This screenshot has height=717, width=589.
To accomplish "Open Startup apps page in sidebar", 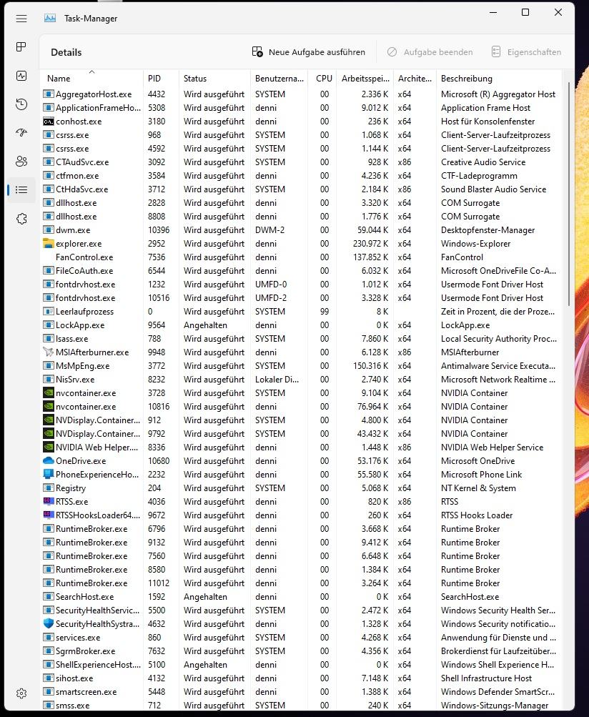I will 21,133.
